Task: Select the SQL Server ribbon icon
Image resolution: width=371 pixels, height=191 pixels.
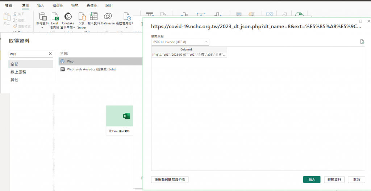Action: (x=82, y=17)
